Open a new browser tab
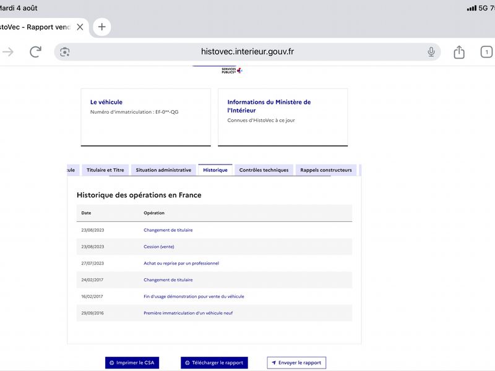 pyautogui.click(x=101, y=27)
